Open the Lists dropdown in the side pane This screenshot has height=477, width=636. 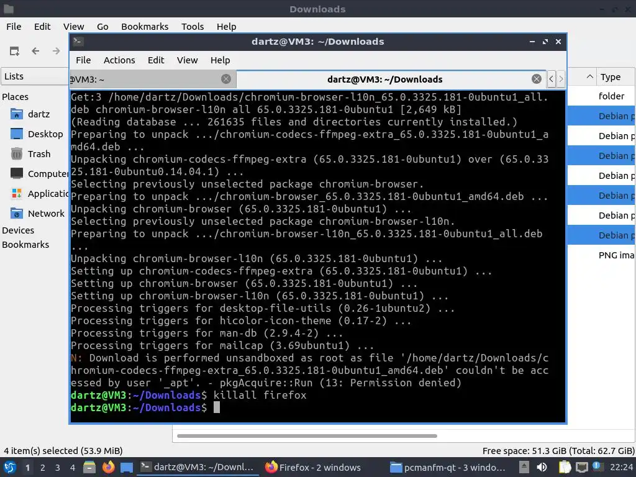35,76
